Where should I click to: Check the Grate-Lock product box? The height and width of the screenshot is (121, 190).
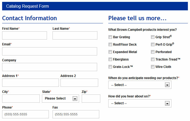[110, 67]
